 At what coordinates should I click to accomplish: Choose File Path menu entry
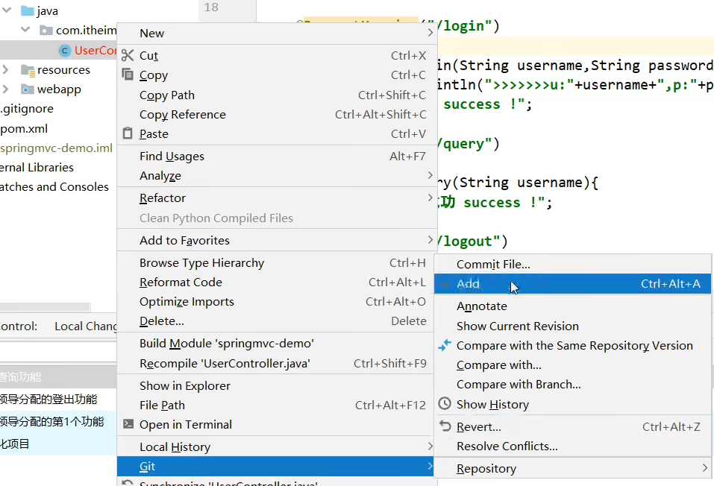tap(275, 405)
